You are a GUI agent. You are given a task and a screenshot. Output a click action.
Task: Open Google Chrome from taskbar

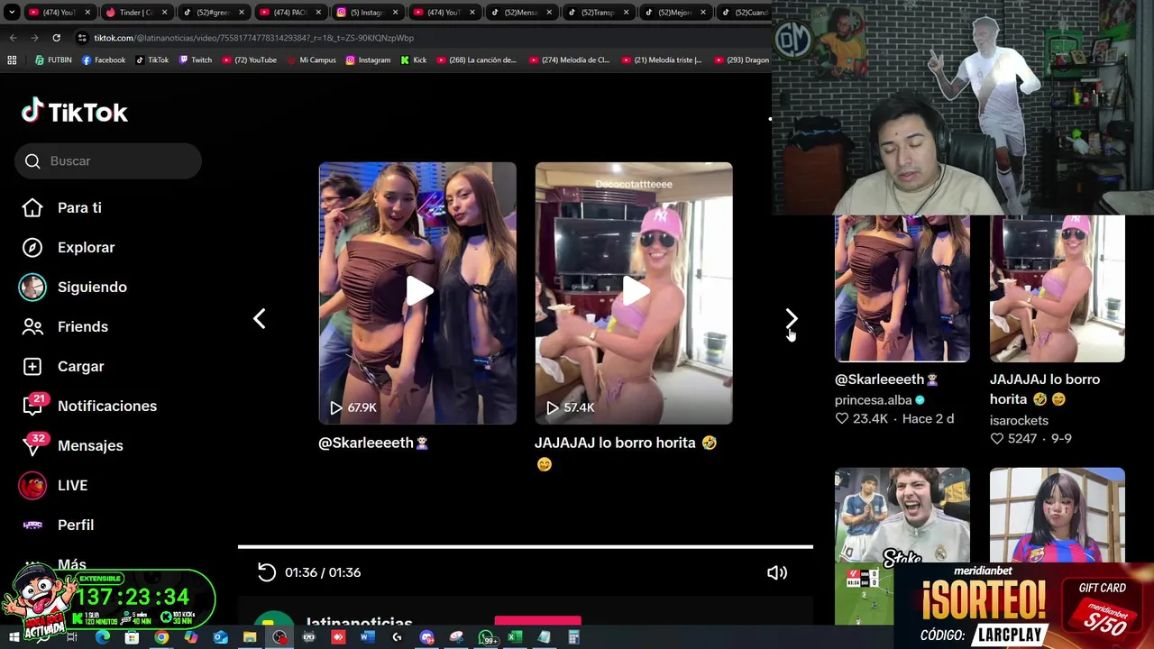(161, 637)
